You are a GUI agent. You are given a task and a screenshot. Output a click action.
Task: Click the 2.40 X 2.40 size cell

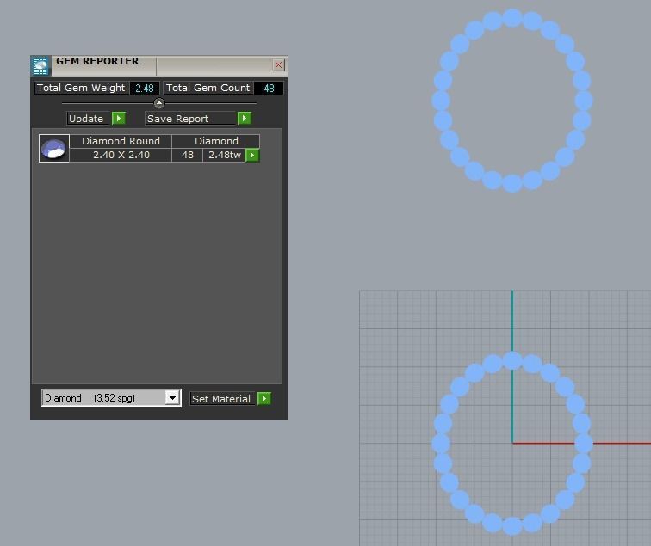[x=121, y=155]
